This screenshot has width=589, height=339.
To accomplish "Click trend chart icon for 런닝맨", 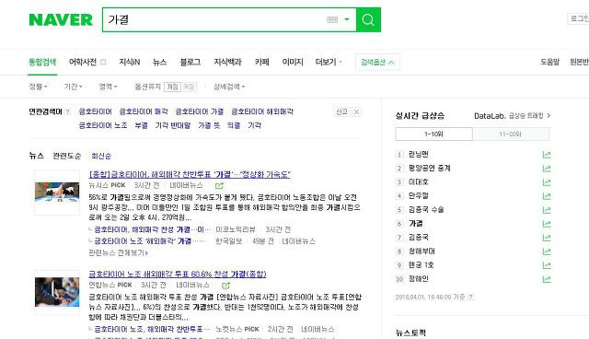I will point(547,155).
